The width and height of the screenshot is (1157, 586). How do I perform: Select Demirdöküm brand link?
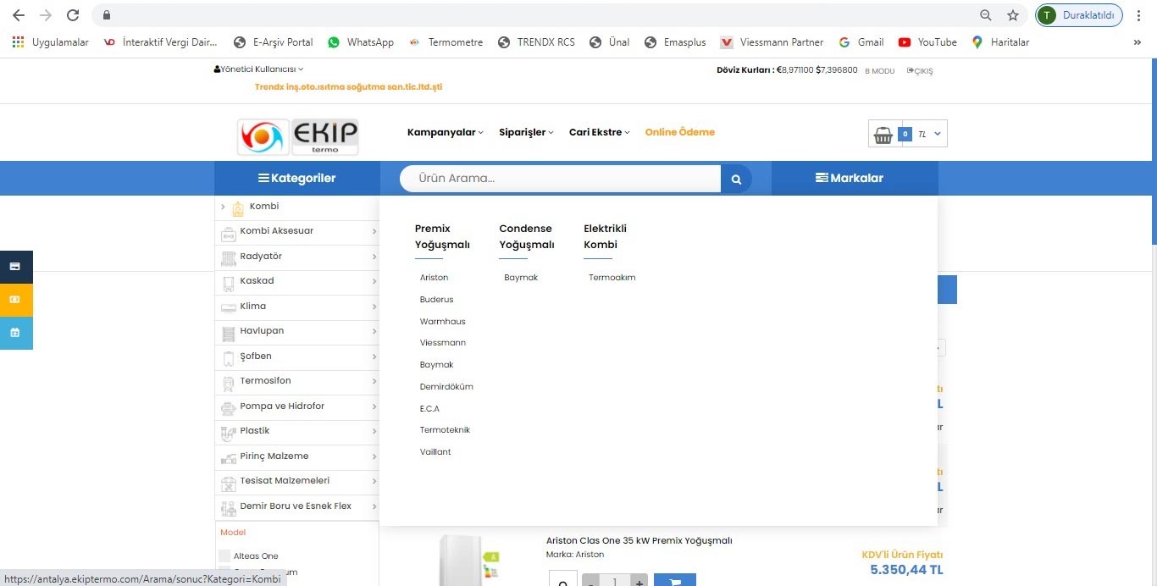pyautogui.click(x=446, y=387)
